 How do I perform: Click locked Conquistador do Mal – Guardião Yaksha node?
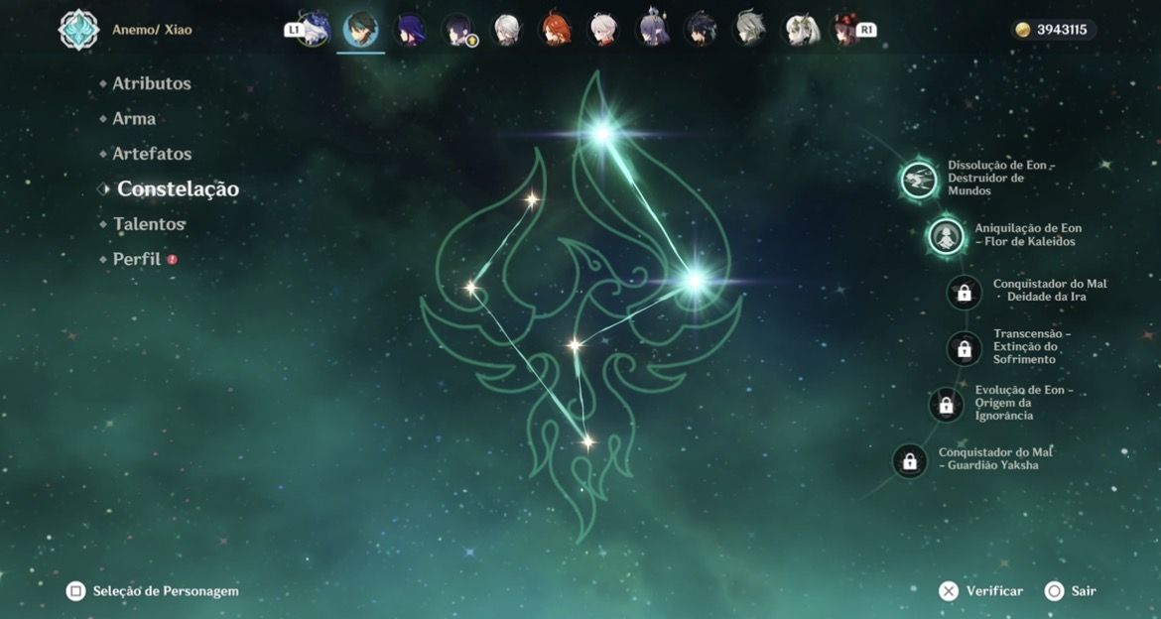point(910,461)
